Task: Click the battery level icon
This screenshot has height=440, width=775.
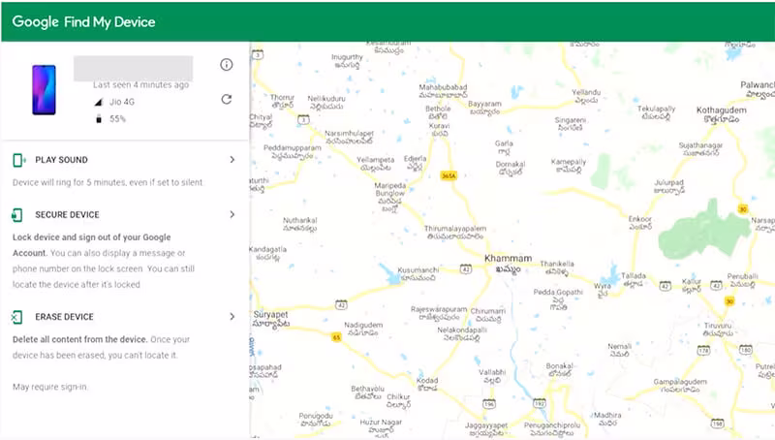Action: coord(99,118)
